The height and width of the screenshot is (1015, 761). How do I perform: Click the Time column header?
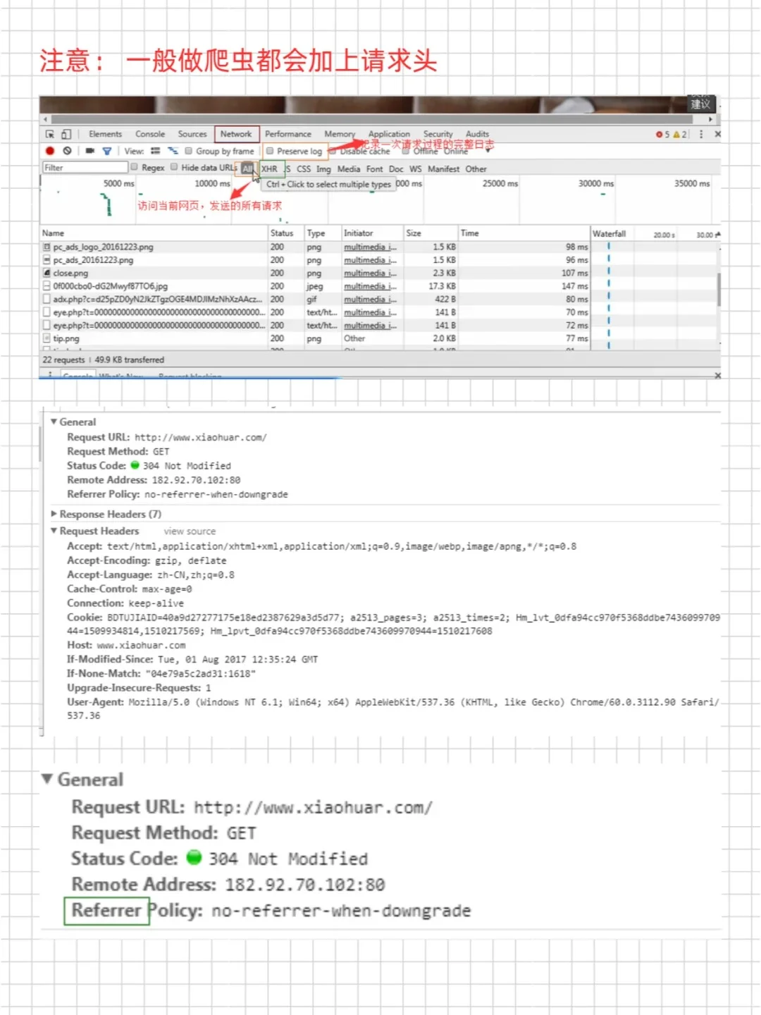524,233
